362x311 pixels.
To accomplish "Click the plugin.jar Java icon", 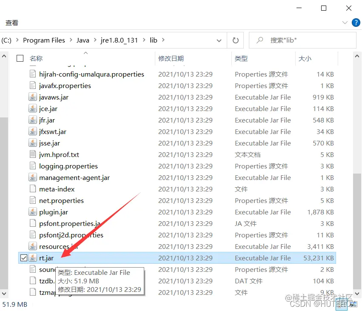I will click(x=33, y=212).
